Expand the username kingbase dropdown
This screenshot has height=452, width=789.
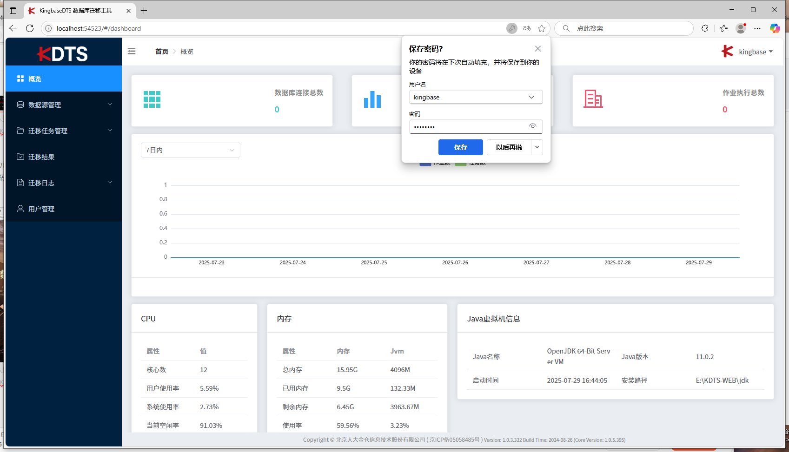(x=531, y=97)
